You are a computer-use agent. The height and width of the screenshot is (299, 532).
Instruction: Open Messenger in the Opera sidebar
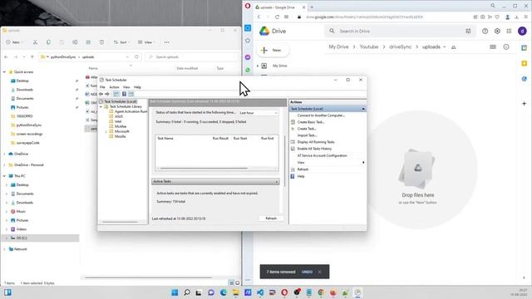(x=248, y=57)
